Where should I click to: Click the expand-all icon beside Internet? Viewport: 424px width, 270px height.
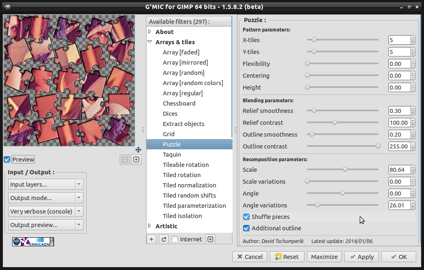(210, 239)
